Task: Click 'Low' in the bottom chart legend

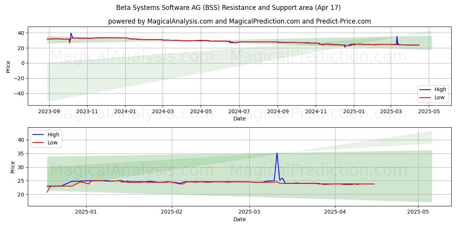Action: click(53, 143)
